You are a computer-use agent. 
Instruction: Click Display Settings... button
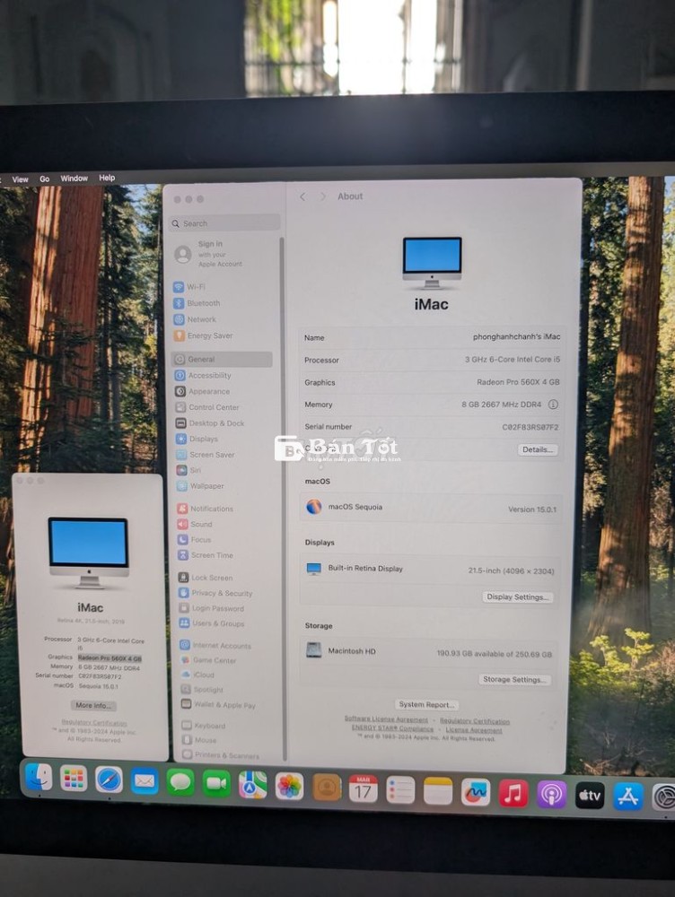tap(518, 597)
